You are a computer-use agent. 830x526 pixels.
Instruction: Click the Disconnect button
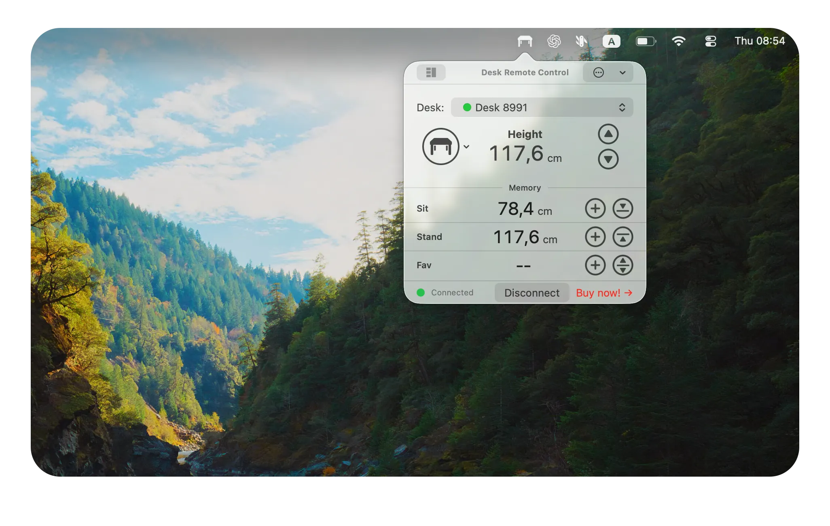pos(532,293)
